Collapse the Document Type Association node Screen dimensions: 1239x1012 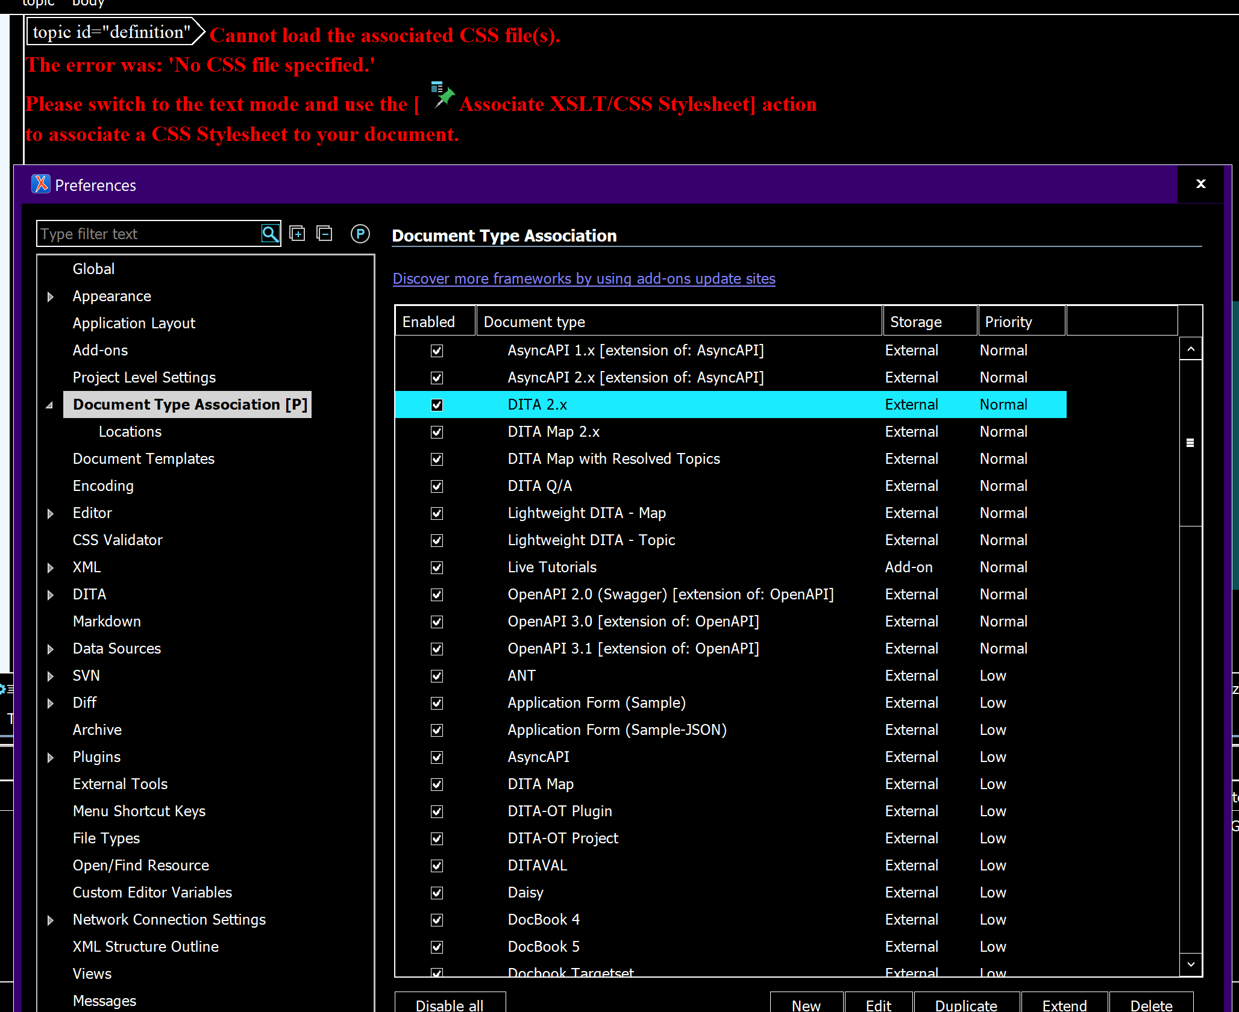coord(49,405)
